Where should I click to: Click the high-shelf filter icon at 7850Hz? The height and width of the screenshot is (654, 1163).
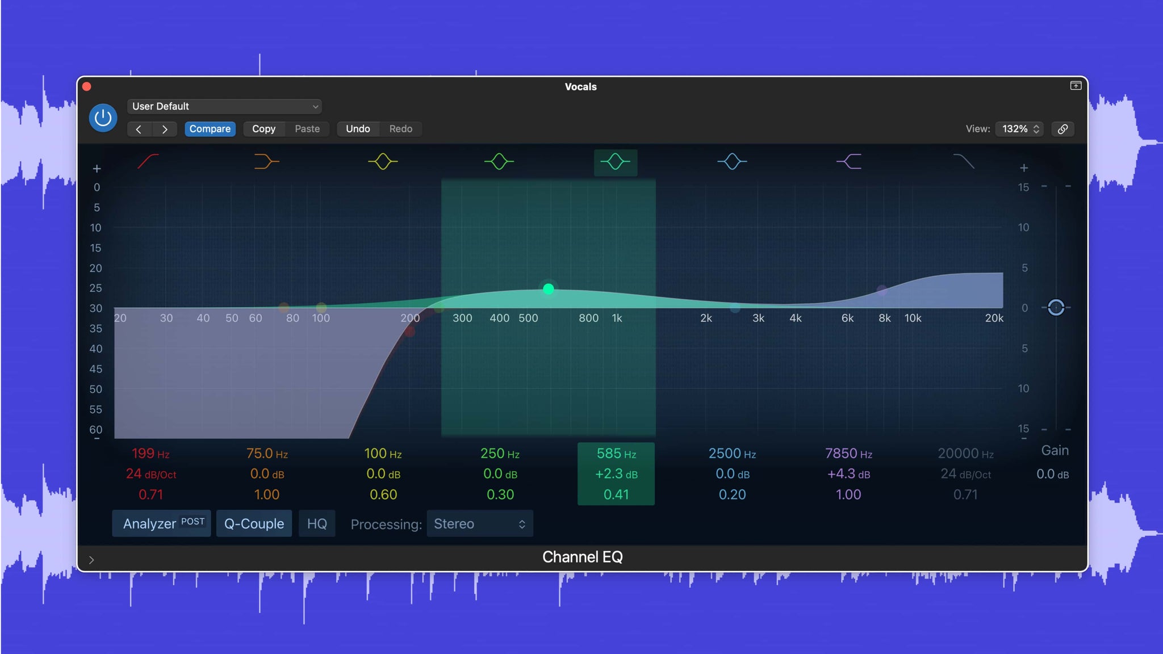[848, 161]
